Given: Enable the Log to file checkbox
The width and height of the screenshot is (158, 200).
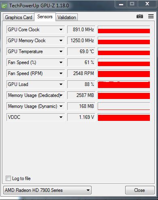Looking at the screenshot, I should (x=8, y=178).
